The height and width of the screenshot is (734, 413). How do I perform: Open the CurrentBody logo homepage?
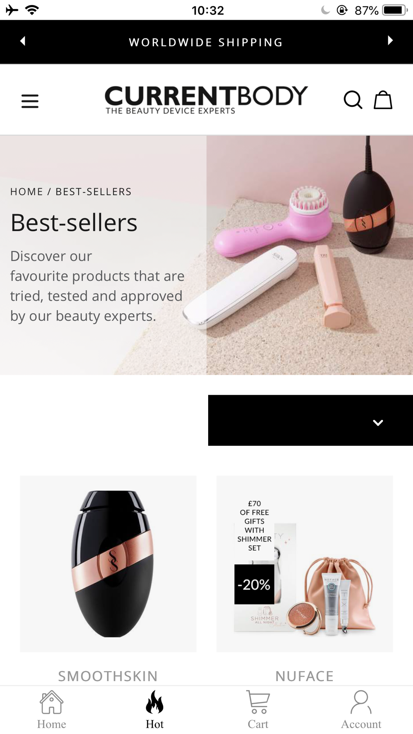click(206, 100)
